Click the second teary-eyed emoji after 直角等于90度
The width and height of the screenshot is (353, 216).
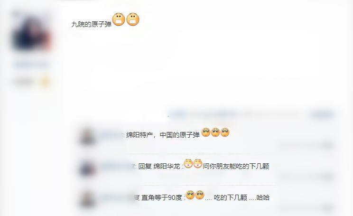[200, 195]
